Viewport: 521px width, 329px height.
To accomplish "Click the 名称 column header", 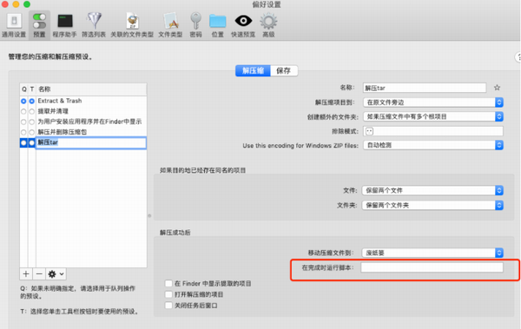I will (91, 89).
